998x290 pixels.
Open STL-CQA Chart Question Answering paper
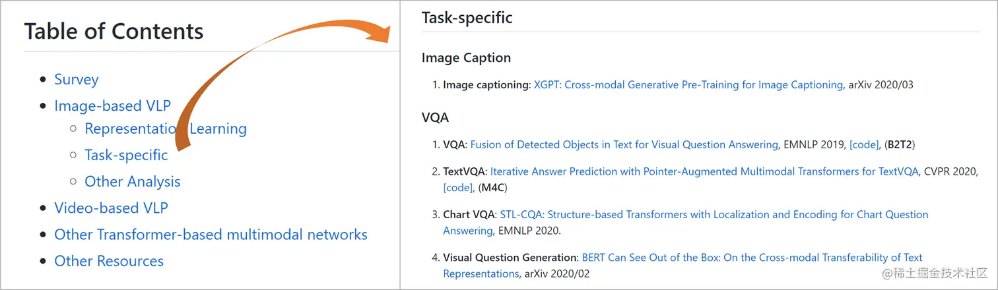pyautogui.click(x=686, y=223)
